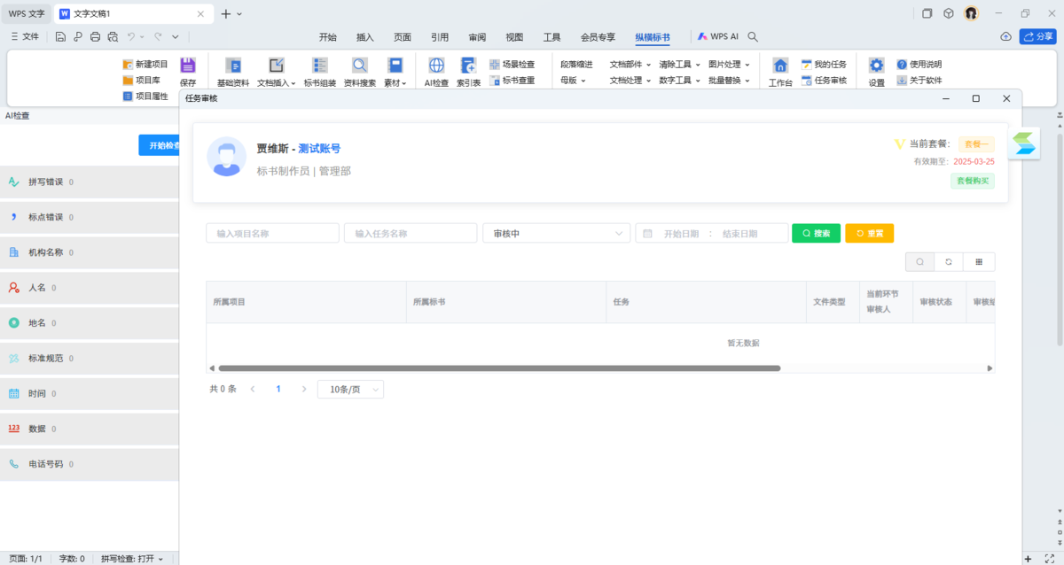1064x565 pixels.
Task: Launch AI检查 from the ribbon
Action: [x=436, y=66]
